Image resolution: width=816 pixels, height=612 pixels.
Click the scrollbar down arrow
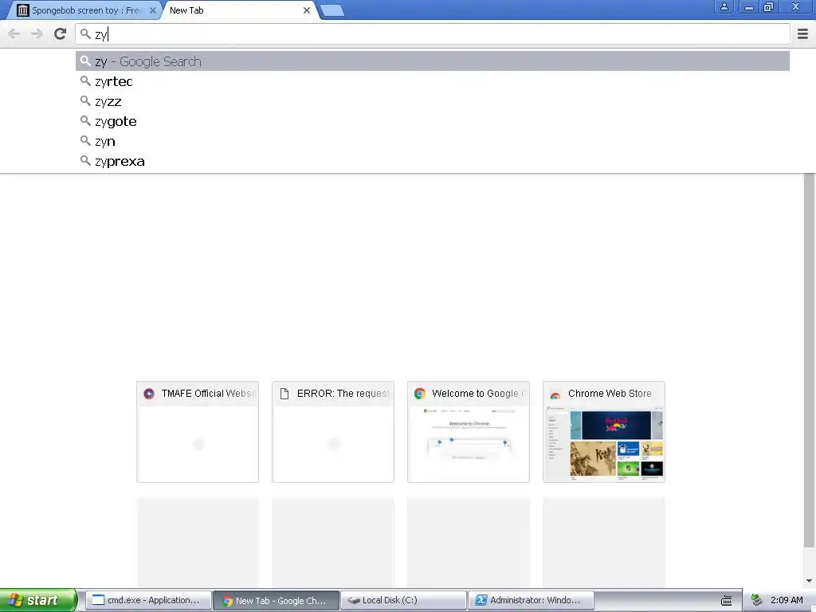pos(809,581)
